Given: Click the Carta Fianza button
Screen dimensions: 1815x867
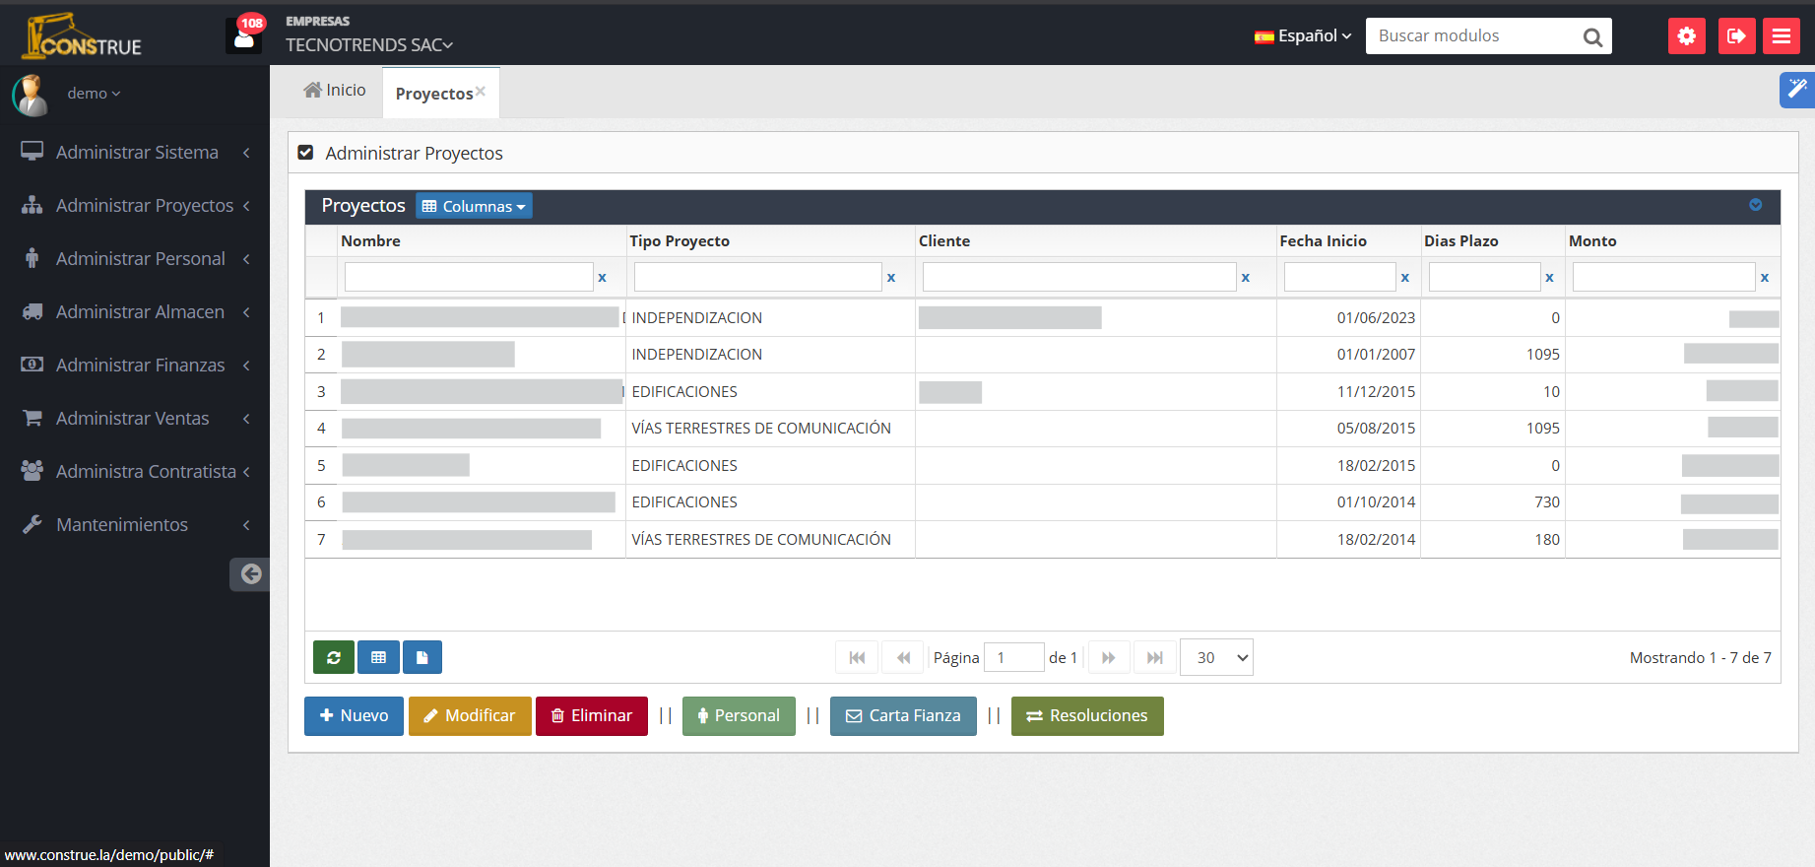Looking at the screenshot, I should (903, 716).
